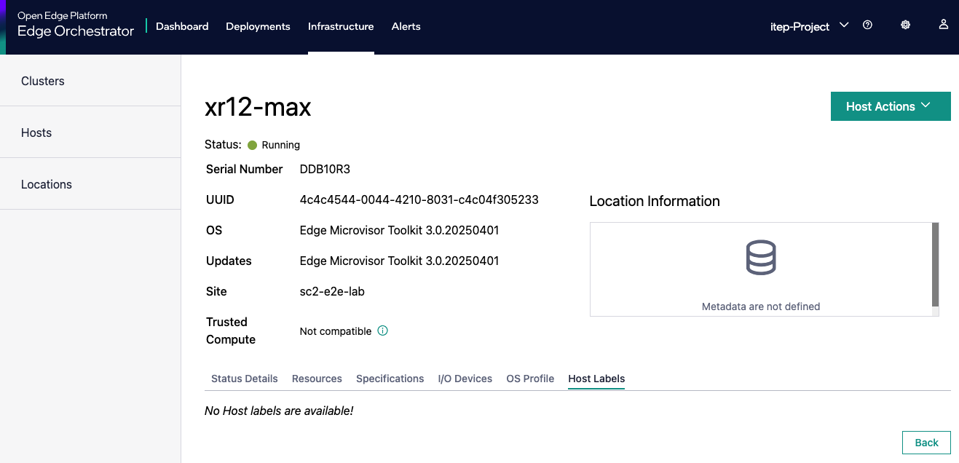The image size is (959, 463).
Task: Switch to the Resources tab
Action: pyautogui.click(x=317, y=379)
